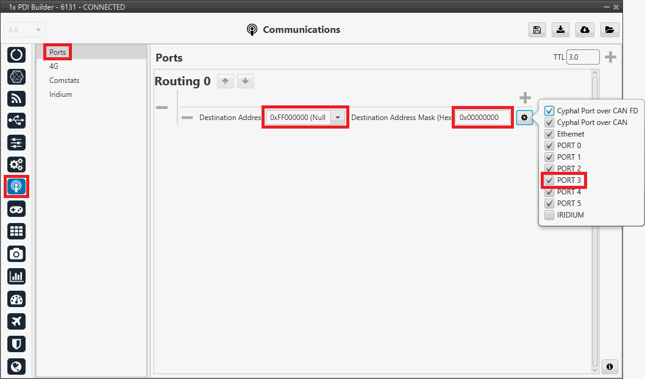Viewport: 645px width, 379px height.
Task: Toggle Cyphal Port over CAN FD checkbox
Action: point(549,111)
